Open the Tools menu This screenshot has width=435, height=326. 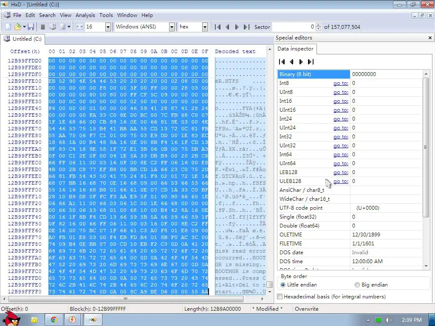click(x=106, y=15)
